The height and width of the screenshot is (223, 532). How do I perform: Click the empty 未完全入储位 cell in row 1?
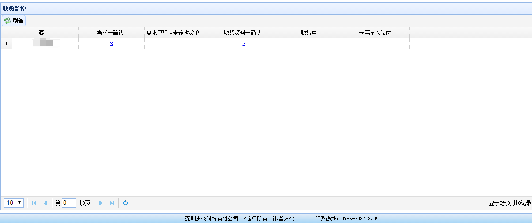[376, 44]
